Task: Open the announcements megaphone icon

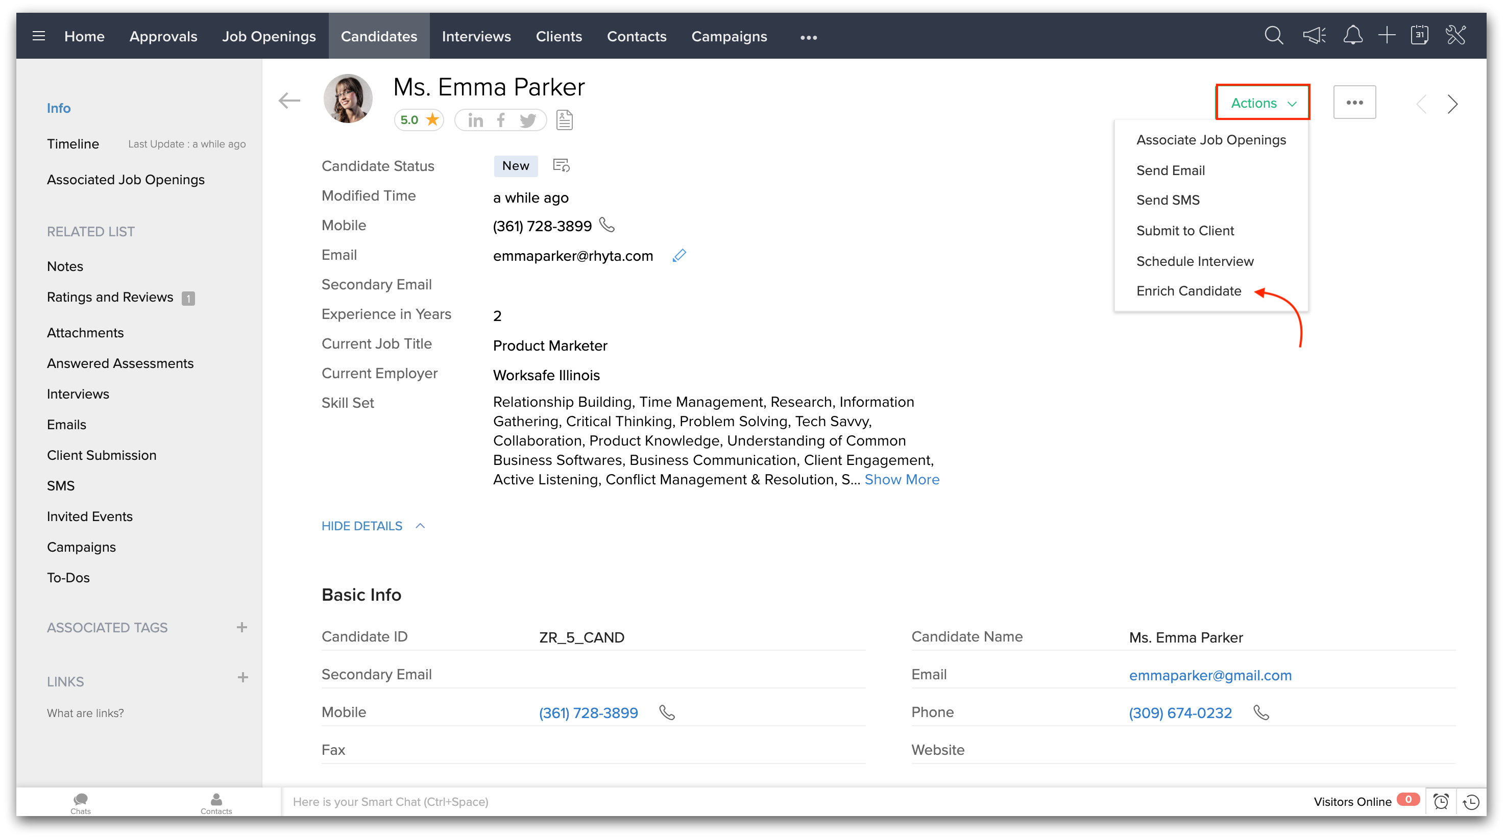Action: click(1314, 36)
